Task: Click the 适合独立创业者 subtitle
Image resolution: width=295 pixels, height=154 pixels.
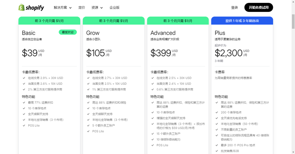Action: click(32, 39)
